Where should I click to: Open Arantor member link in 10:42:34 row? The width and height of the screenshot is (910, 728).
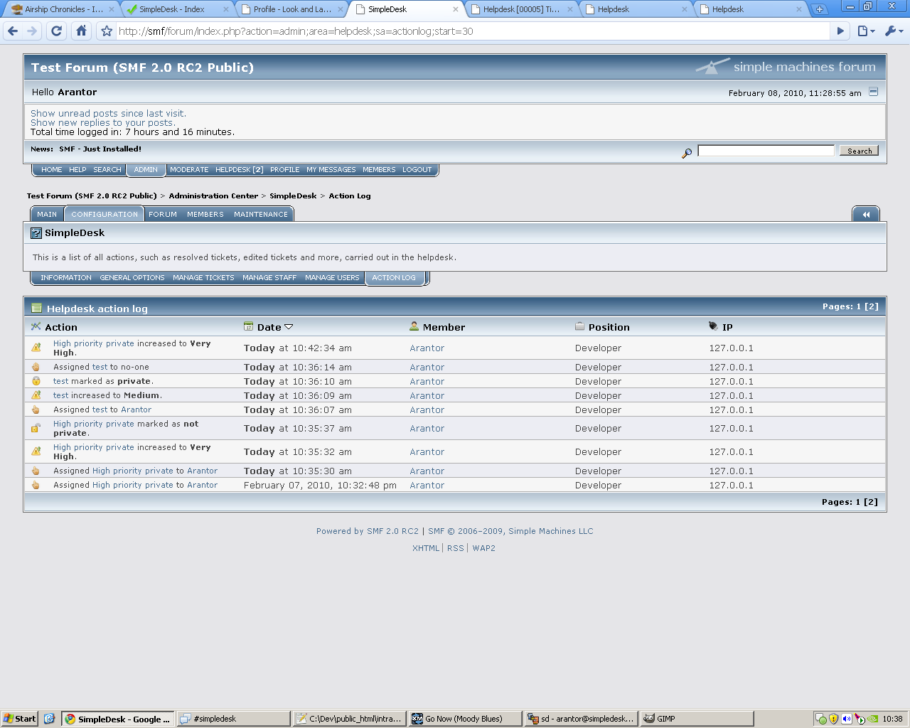point(427,348)
